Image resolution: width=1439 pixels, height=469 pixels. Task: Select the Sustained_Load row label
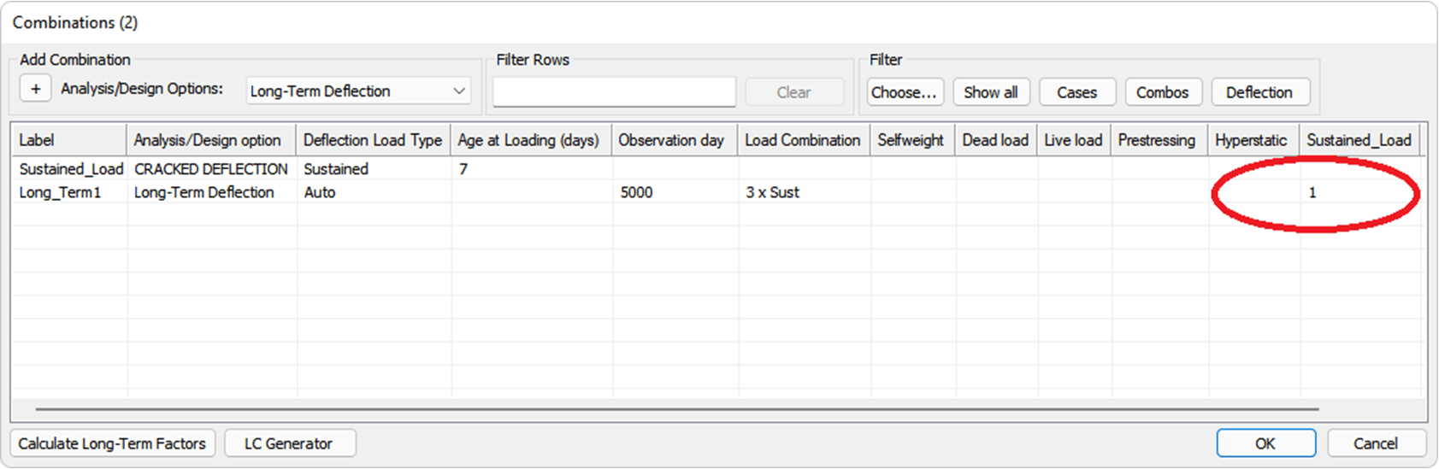click(x=71, y=169)
